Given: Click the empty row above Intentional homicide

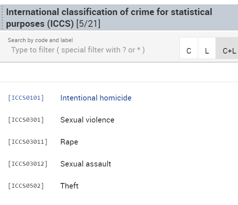Looking at the screenshot, I should coord(118,72).
